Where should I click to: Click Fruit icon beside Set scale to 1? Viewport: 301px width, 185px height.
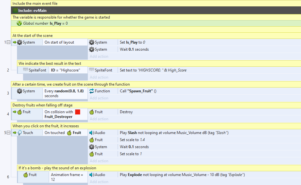(92, 154)
